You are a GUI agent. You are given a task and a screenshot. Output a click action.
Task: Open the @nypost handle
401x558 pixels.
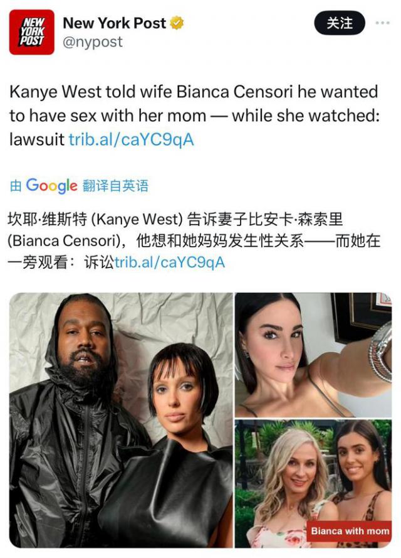[x=93, y=42]
